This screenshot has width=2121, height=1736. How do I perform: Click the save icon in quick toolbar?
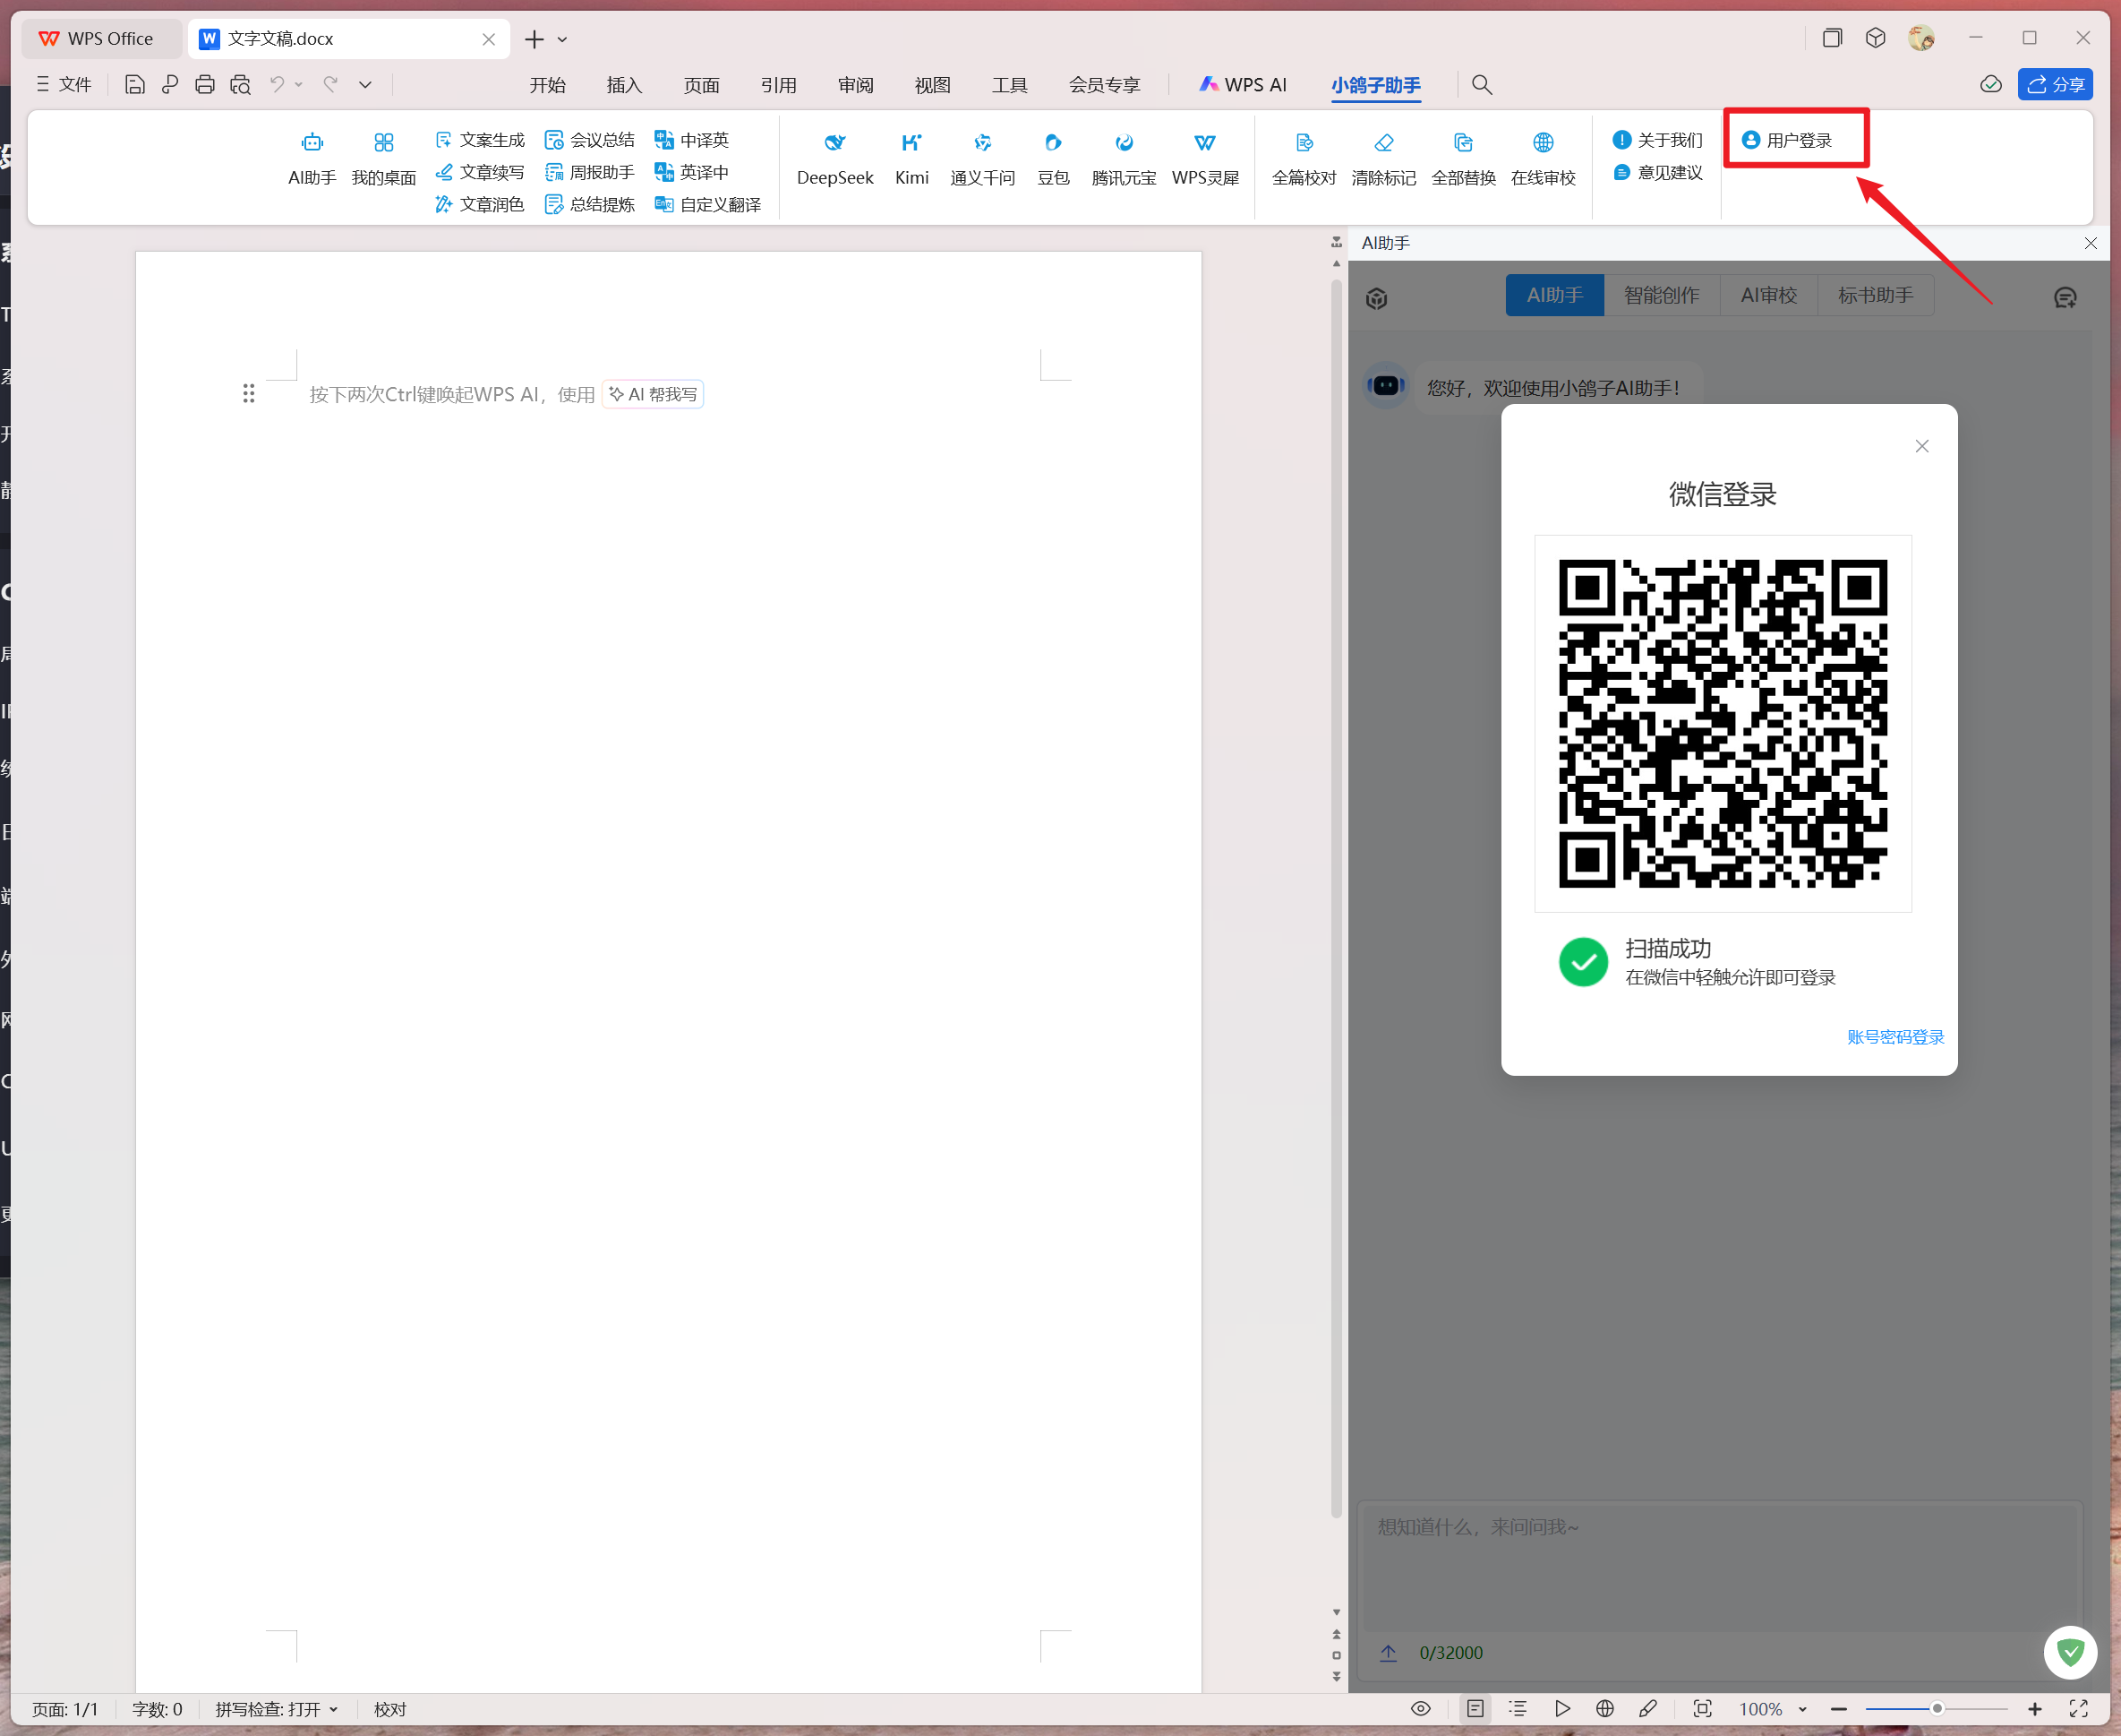pos(134,85)
